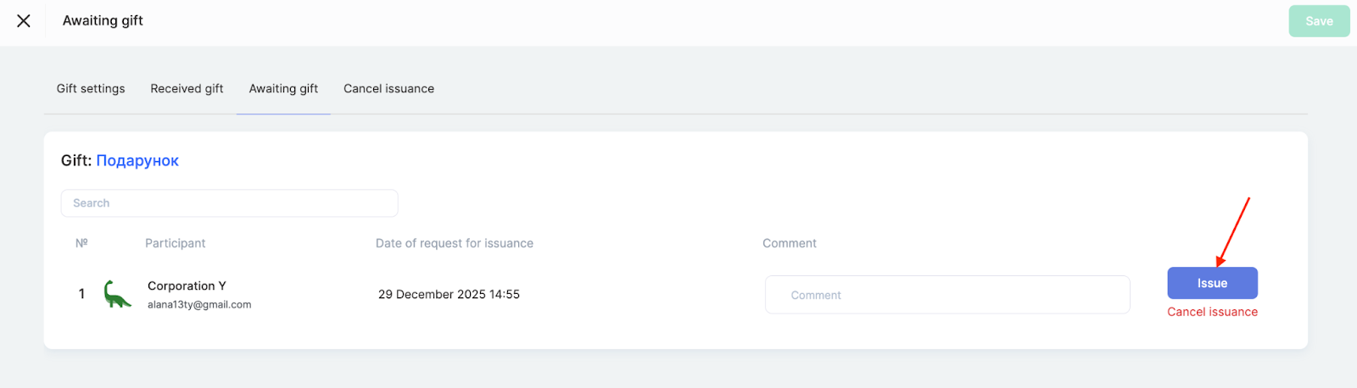Switch to the Gift settings tab
Viewport: 1357px width, 388px height.
91,89
